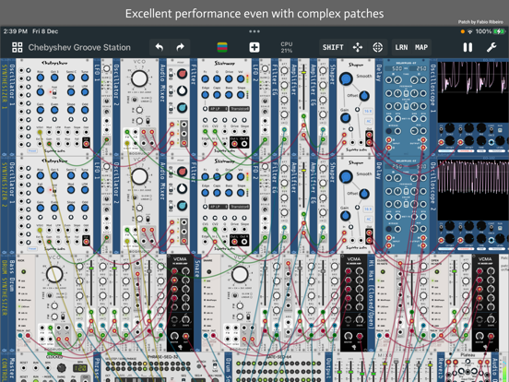Click the undo arrow icon
509x382 pixels.
coord(160,47)
